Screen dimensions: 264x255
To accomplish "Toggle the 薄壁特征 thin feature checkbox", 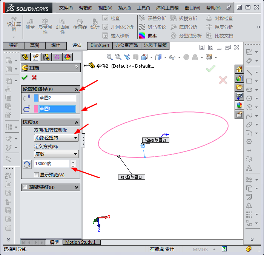I will click(25, 187).
